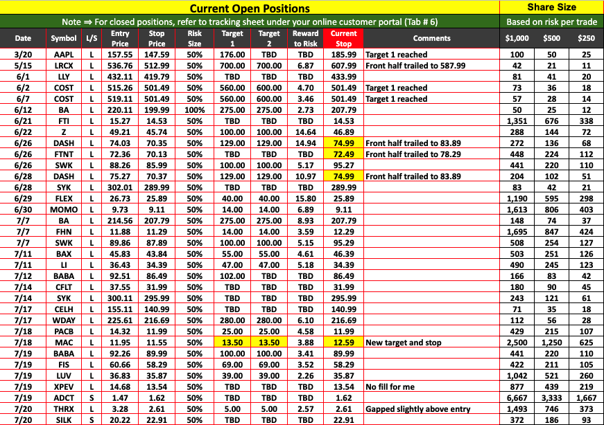Click the Comments column header
The image size is (604, 425).
tap(431, 38)
